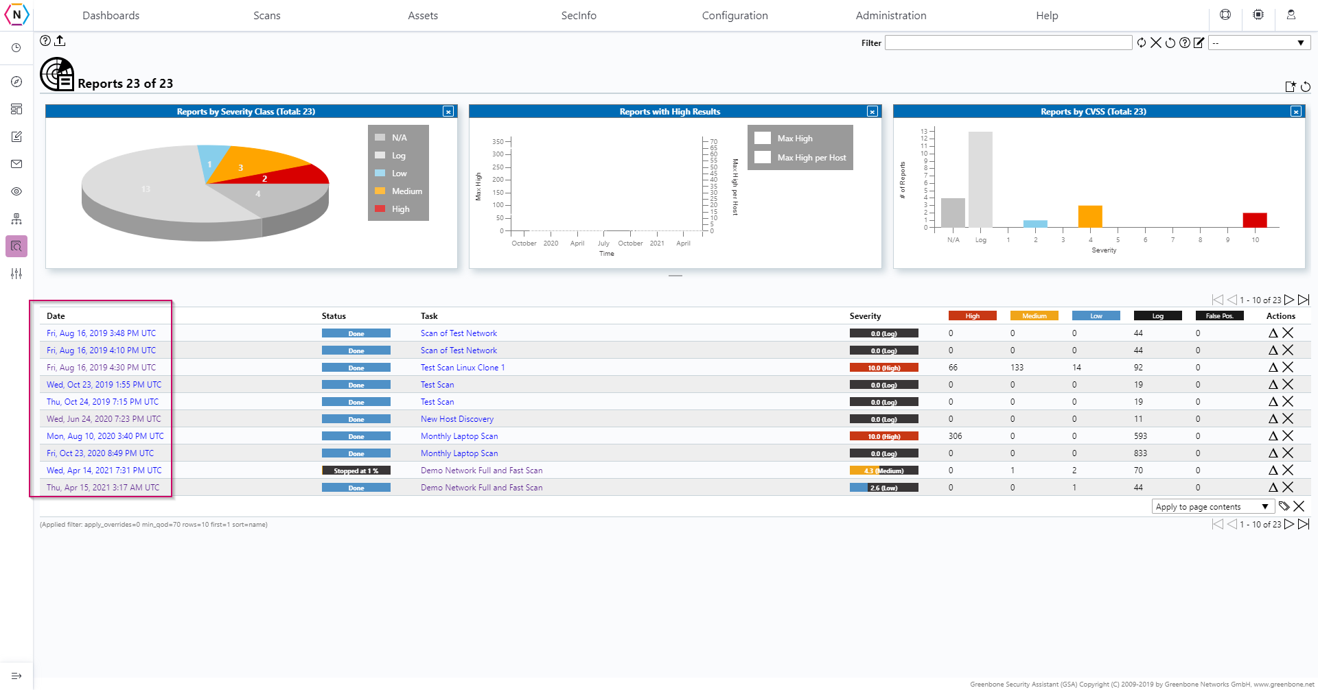Delete the Thu, Apr 15, 2021 report
1318x690 pixels.
[1288, 487]
